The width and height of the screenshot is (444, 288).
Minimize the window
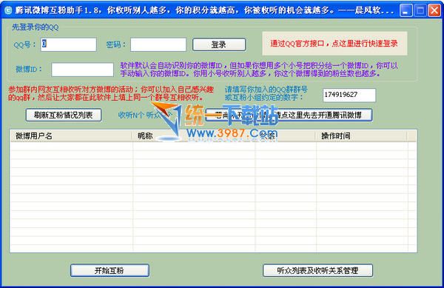click(406, 10)
